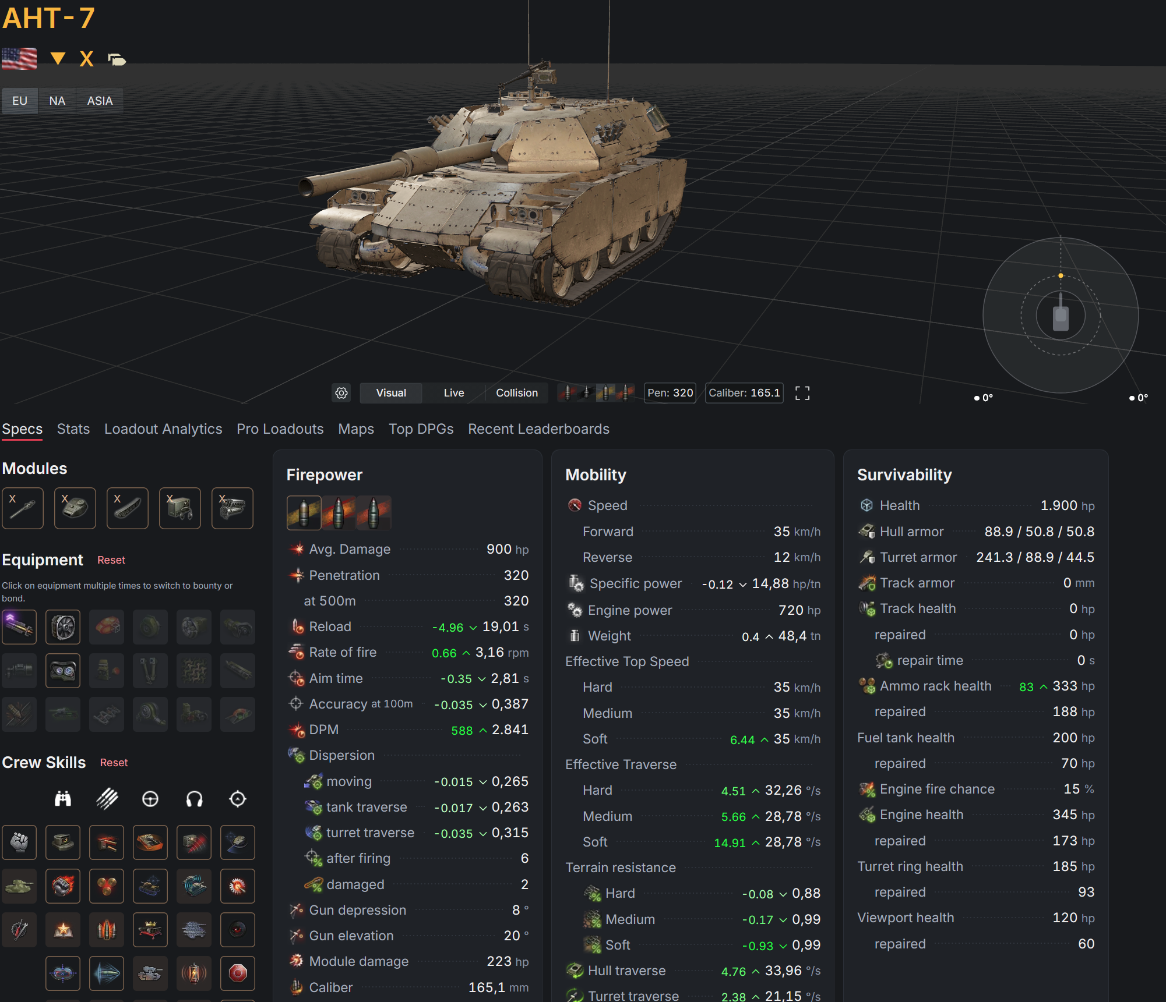Enable the camouflaged tank crew skill

pyautogui.click(x=19, y=886)
